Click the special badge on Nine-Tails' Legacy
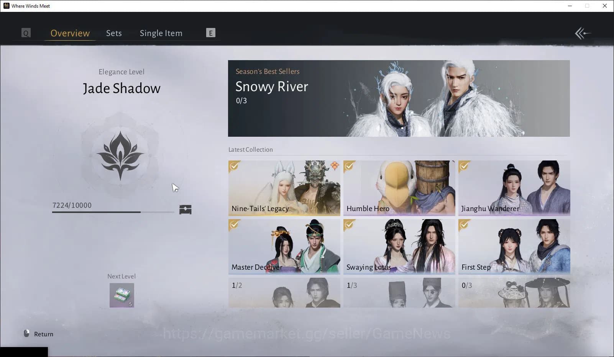Image resolution: width=614 pixels, height=357 pixels. click(x=335, y=165)
